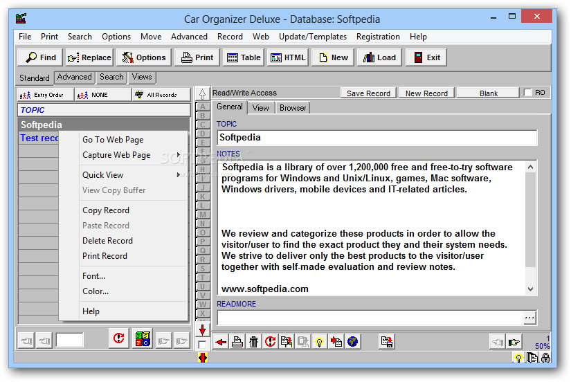This screenshot has height=382, width=571.
Task: Switch to the View record tab
Action: [x=260, y=108]
